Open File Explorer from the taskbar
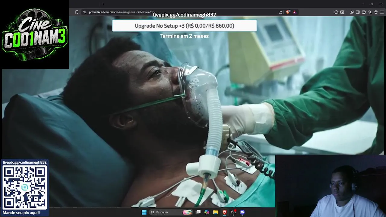 216,212
